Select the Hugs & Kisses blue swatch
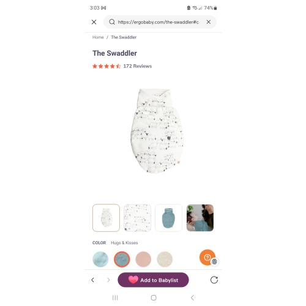Image resolution: width=306 pixels, height=306 pixels. click(x=122, y=259)
